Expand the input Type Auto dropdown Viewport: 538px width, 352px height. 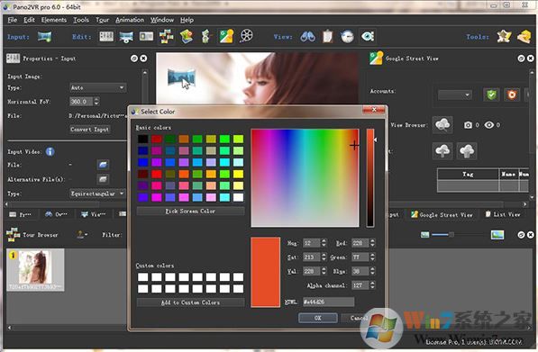click(x=98, y=87)
